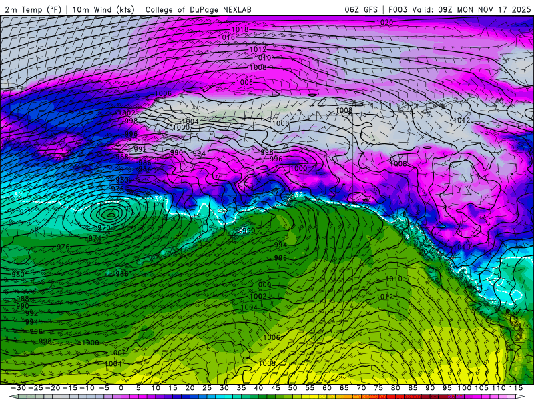Click "College of DuPage NEXLAB" header text
The height and width of the screenshot is (400, 534).
[198, 9]
